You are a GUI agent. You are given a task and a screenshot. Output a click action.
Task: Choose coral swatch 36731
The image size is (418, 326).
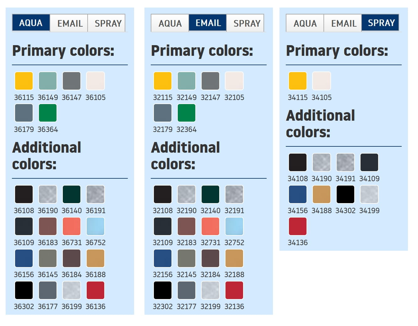click(x=72, y=226)
